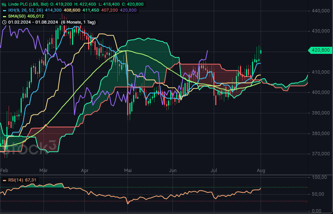Click the Jul label on the time axis
The image size is (333, 214).
214,171
